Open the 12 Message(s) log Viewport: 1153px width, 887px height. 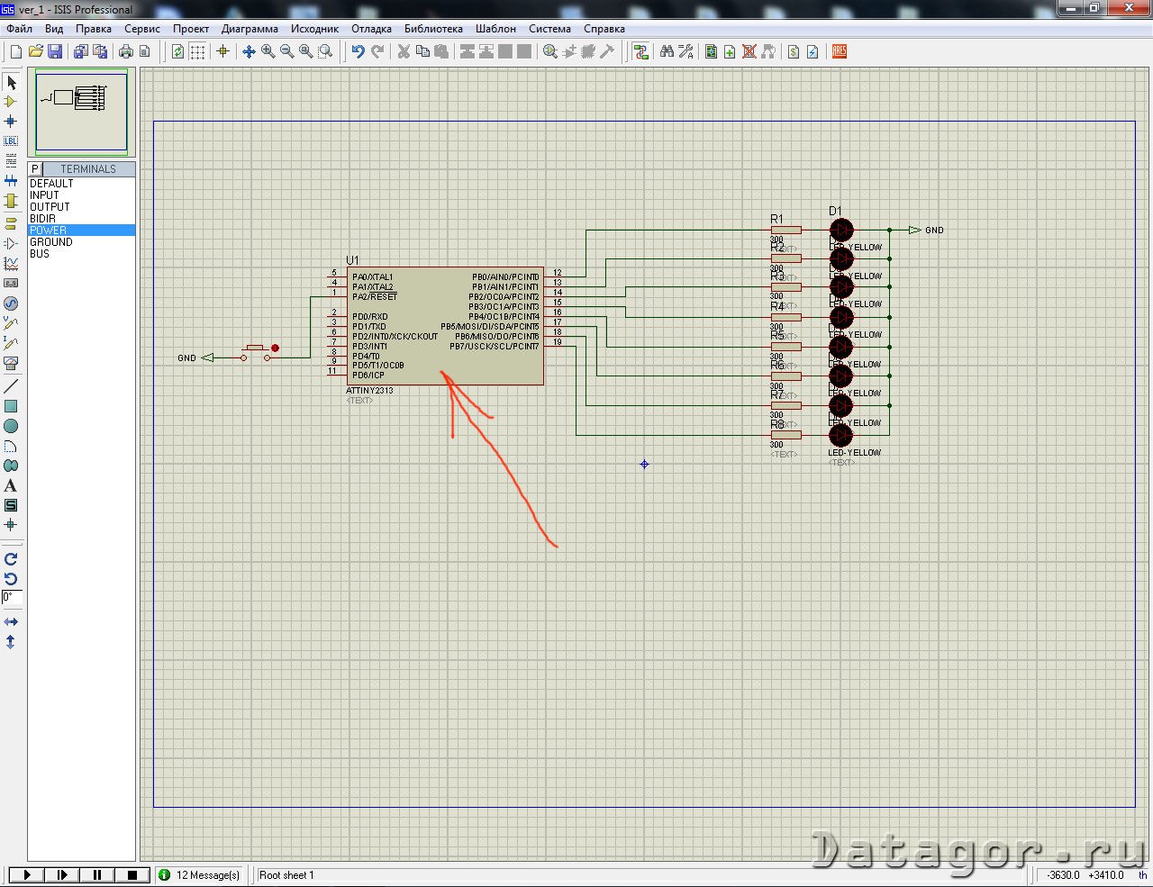click(x=200, y=874)
